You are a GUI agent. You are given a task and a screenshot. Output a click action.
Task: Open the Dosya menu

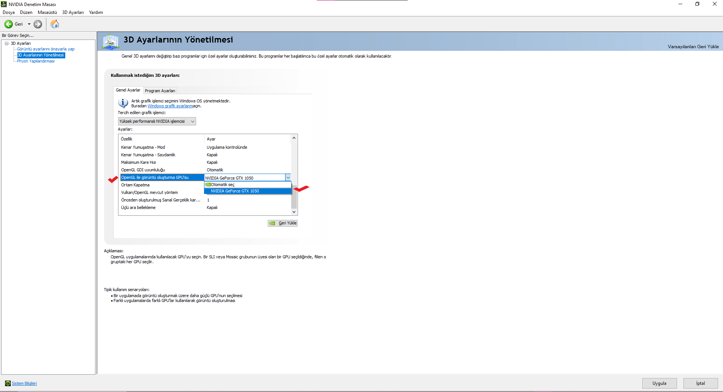(9, 12)
